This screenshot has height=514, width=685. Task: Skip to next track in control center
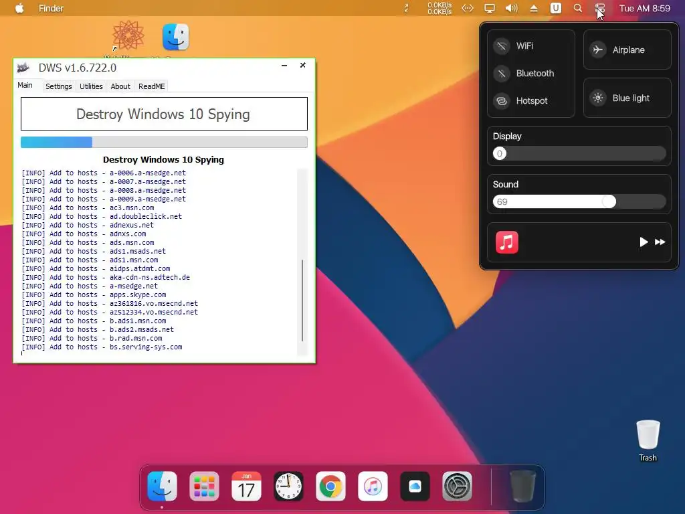660,242
